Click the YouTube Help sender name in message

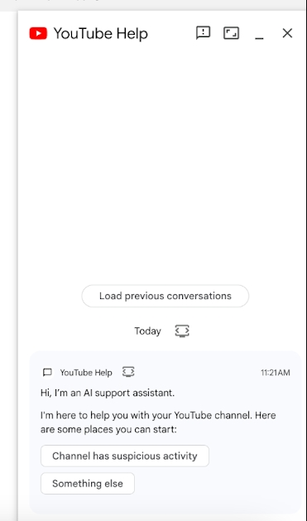[86, 373]
